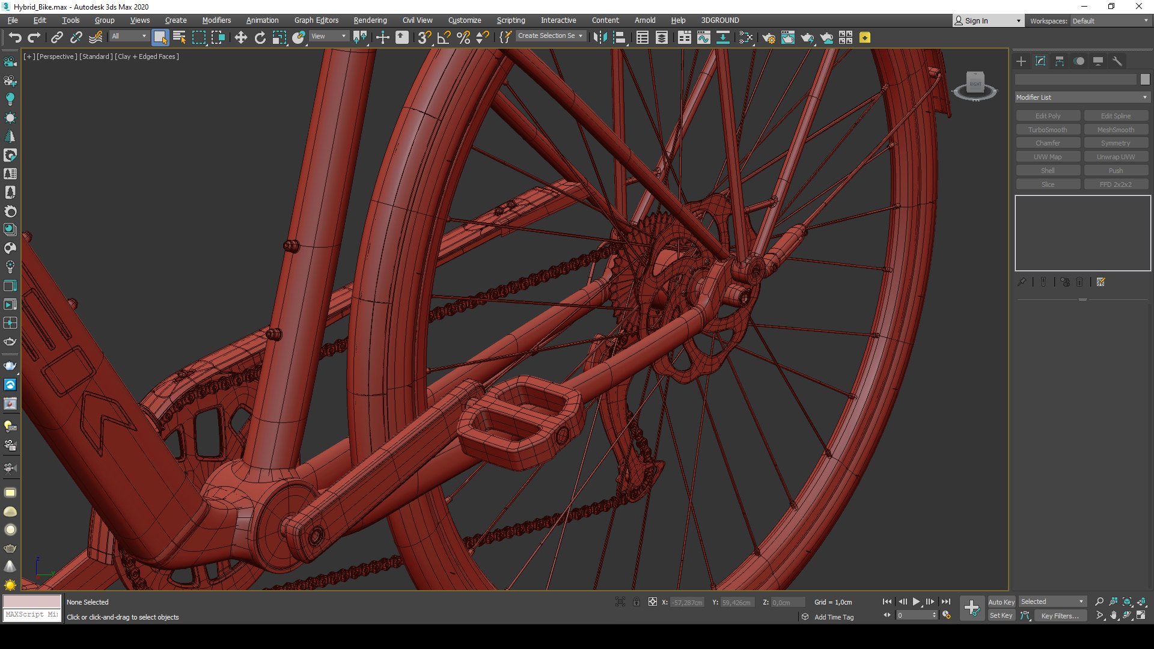Select the Scale tool
1154x649 pixels.
279,37
